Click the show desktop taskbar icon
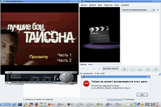Image resolution: width=161 pixels, height=107 pixels. [14, 104]
